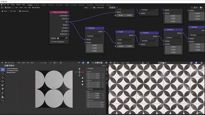
Task: Select the Scale tool in viewport toolbar
Action: point(3,85)
